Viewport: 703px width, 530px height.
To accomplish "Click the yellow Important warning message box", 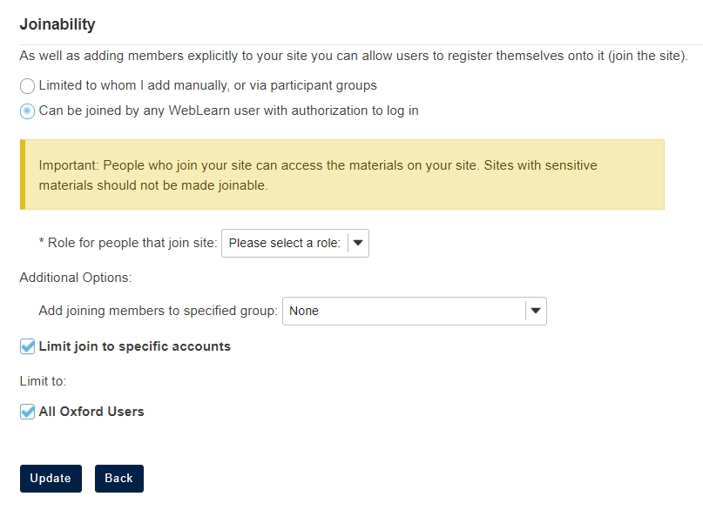I will point(341,175).
